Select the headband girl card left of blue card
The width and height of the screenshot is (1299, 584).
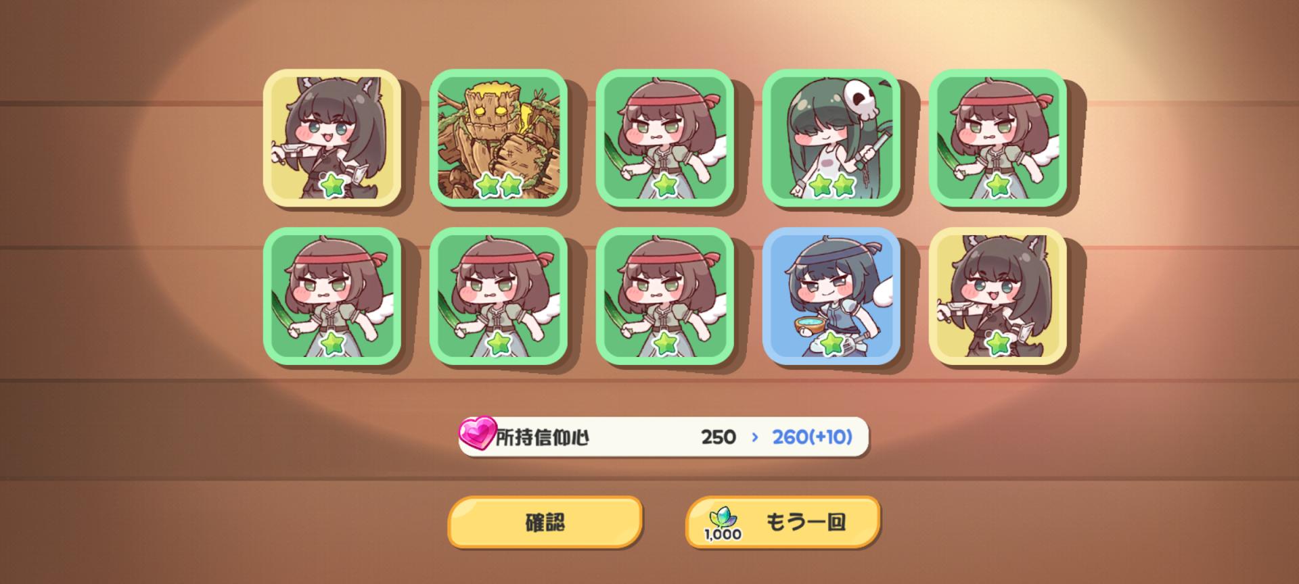click(665, 296)
